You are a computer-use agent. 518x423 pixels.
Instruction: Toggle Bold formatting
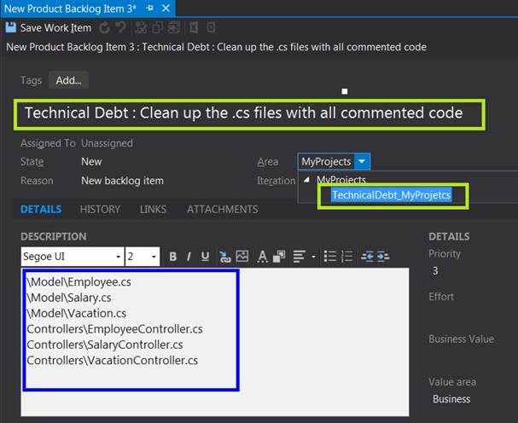pyautogui.click(x=172, y=257)
